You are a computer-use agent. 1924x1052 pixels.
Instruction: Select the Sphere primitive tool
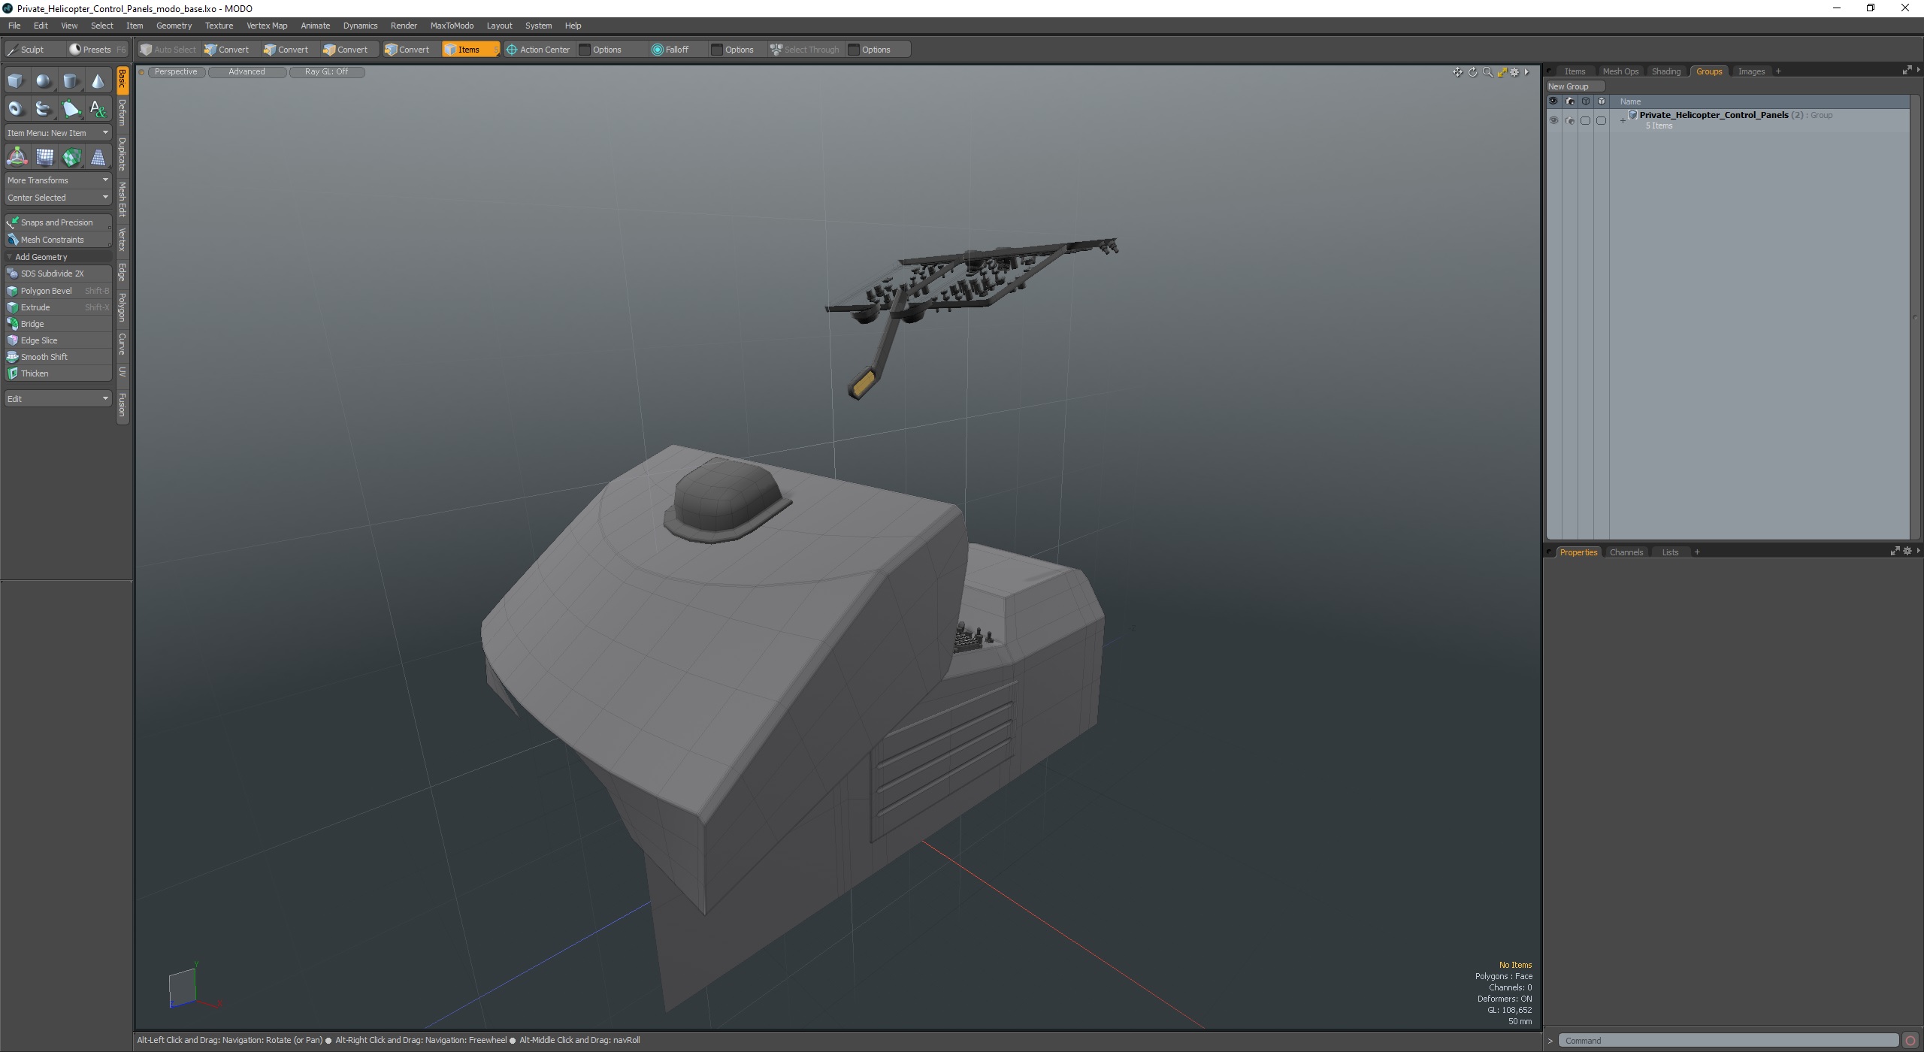point(44,81)
